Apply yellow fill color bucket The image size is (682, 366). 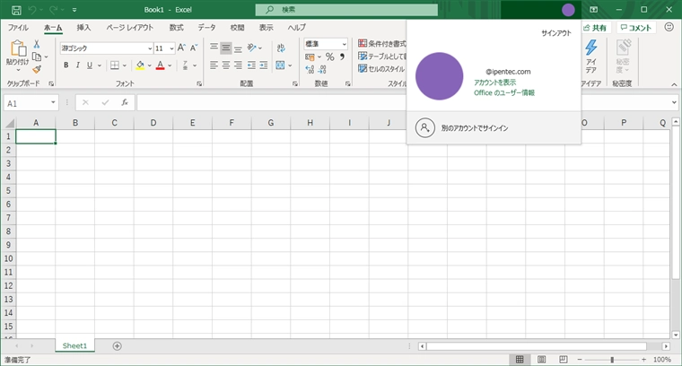pyautogui.click(x=140, y=65)
